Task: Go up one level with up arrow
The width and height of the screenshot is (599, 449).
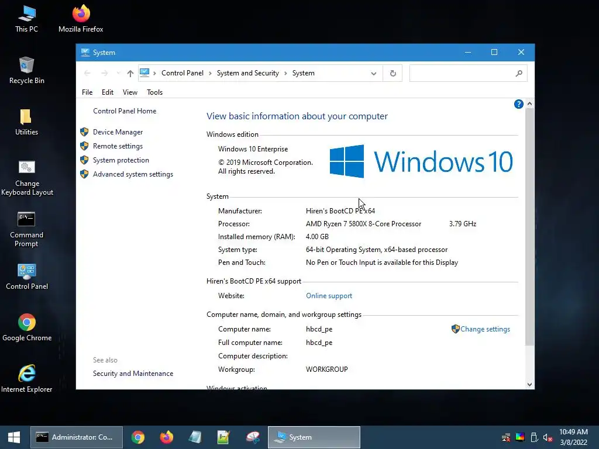Action: point(130,73)
